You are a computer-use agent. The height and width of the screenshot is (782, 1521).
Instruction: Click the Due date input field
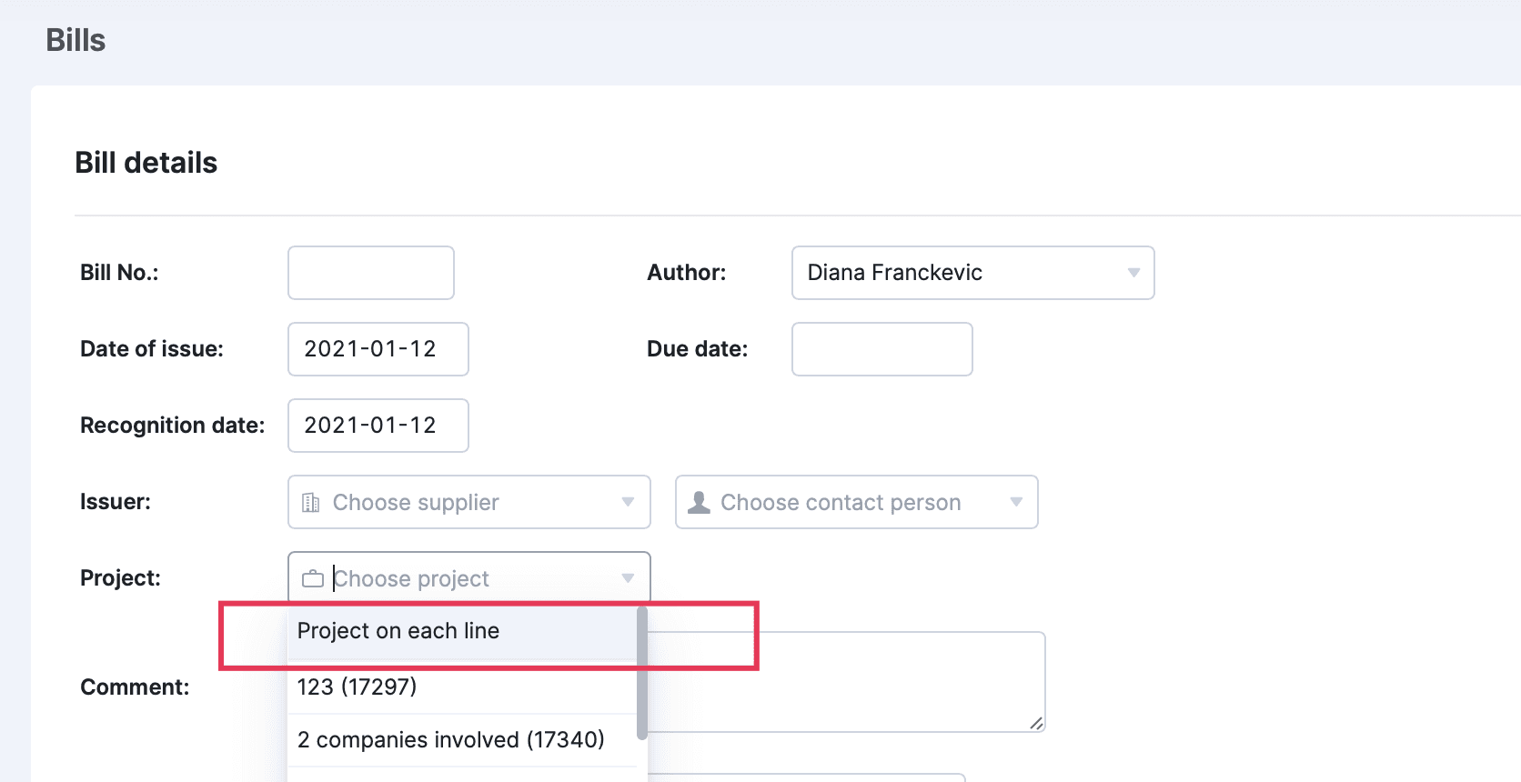881,349
